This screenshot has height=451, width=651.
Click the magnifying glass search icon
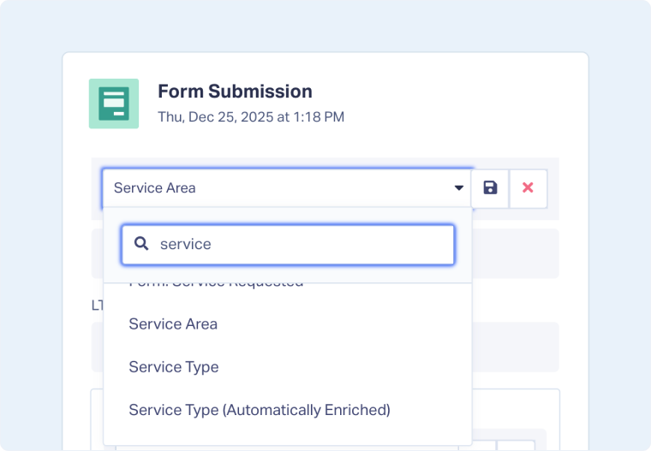[x=141, y=244]
